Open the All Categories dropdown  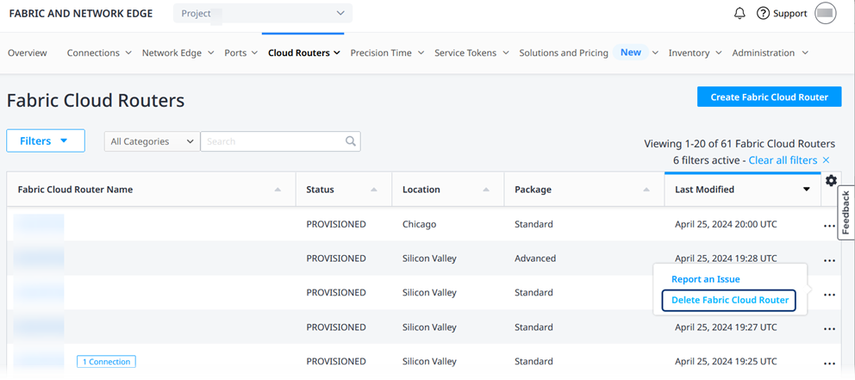[x=153, y=141]
